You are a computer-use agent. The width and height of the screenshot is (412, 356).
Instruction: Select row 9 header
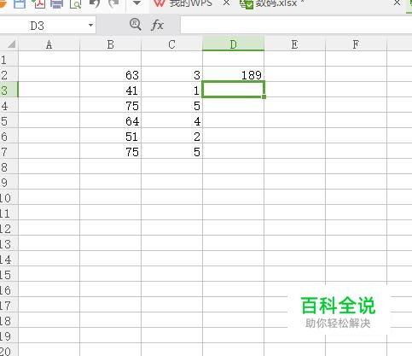(x=9, y=183)
